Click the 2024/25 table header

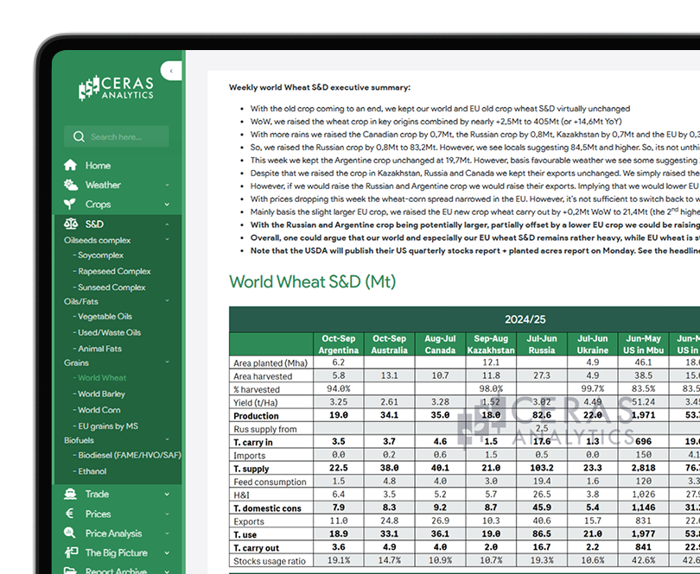point(525,319)
